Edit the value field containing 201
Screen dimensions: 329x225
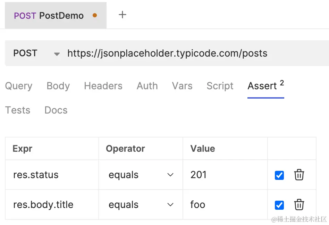click(x=225, y=175)
